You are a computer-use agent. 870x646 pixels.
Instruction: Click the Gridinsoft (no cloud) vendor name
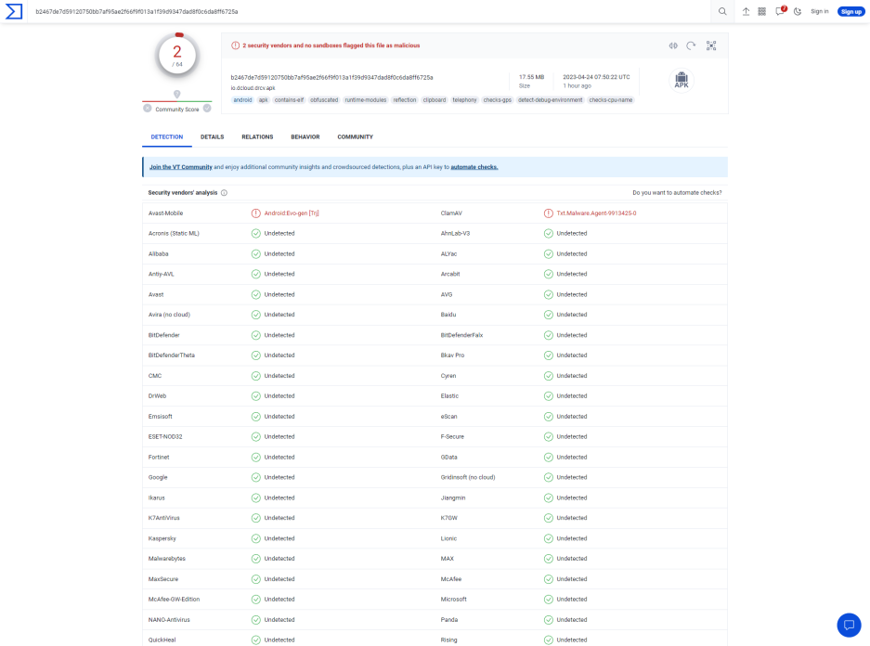468,477
